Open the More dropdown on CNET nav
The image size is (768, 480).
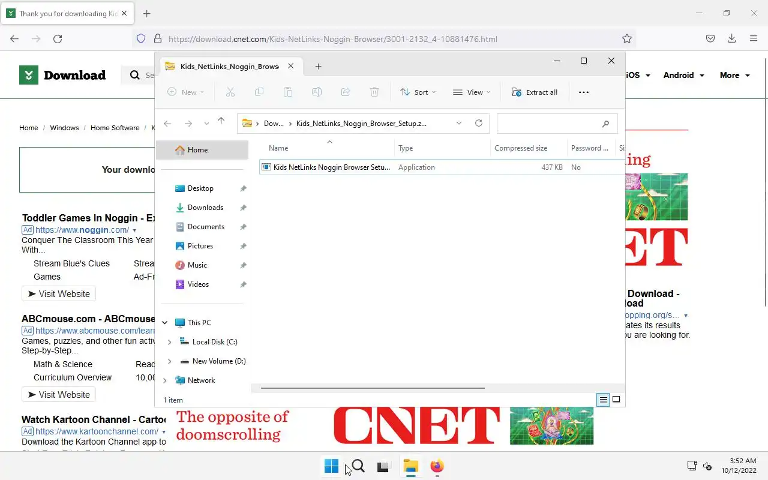735,75
